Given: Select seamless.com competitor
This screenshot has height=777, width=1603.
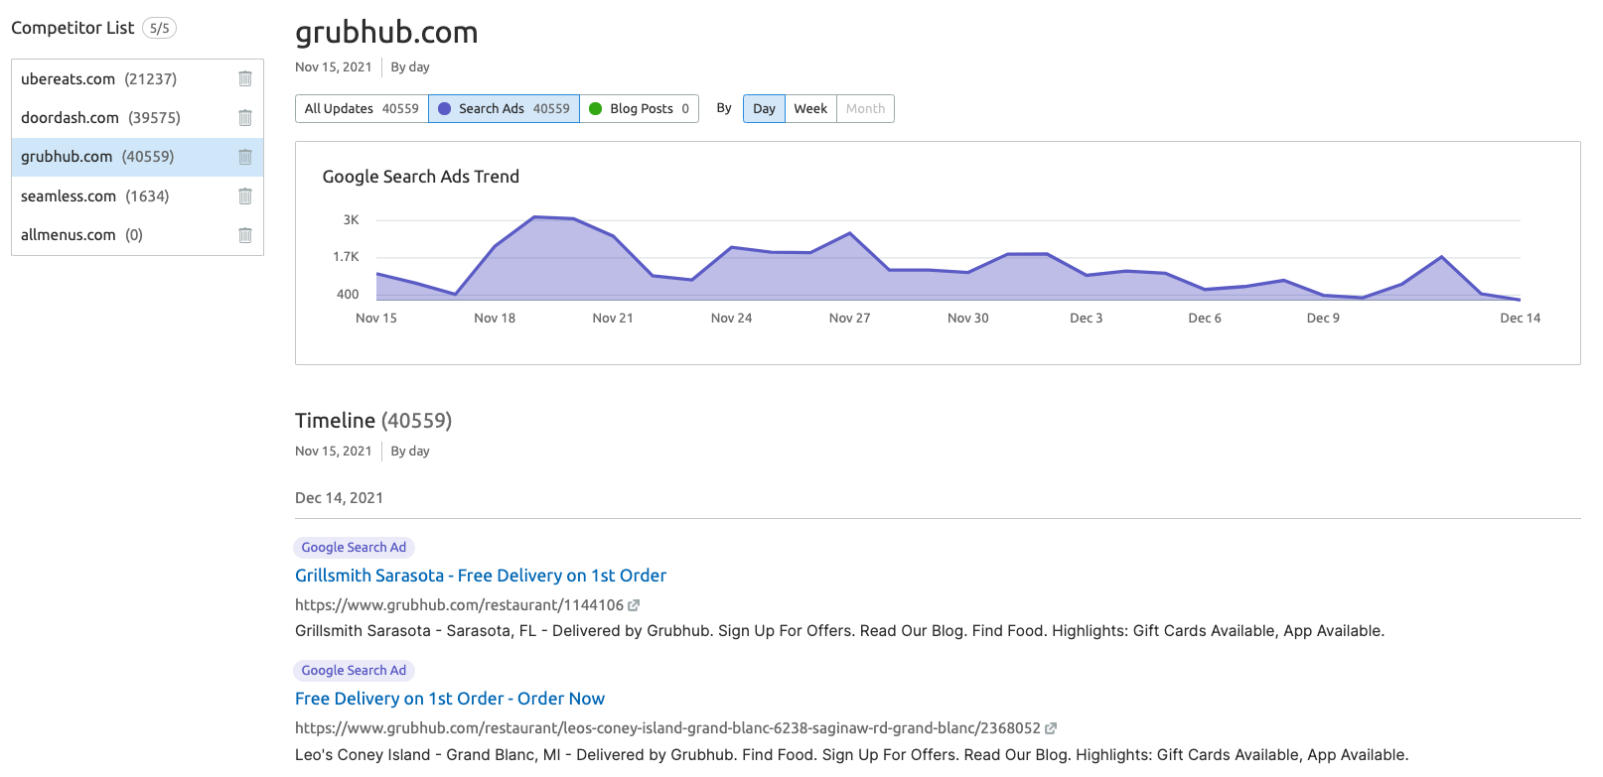Looking at the screenshot, I should click(x=137, y=195).
